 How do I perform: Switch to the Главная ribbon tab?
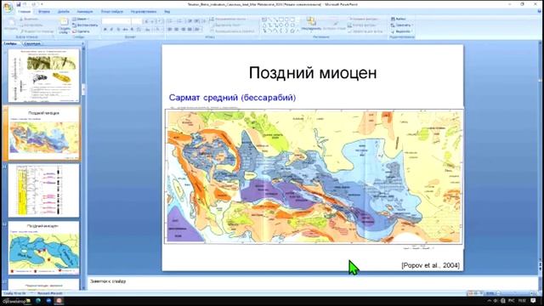pyautogui.click(x=25, y=11)
